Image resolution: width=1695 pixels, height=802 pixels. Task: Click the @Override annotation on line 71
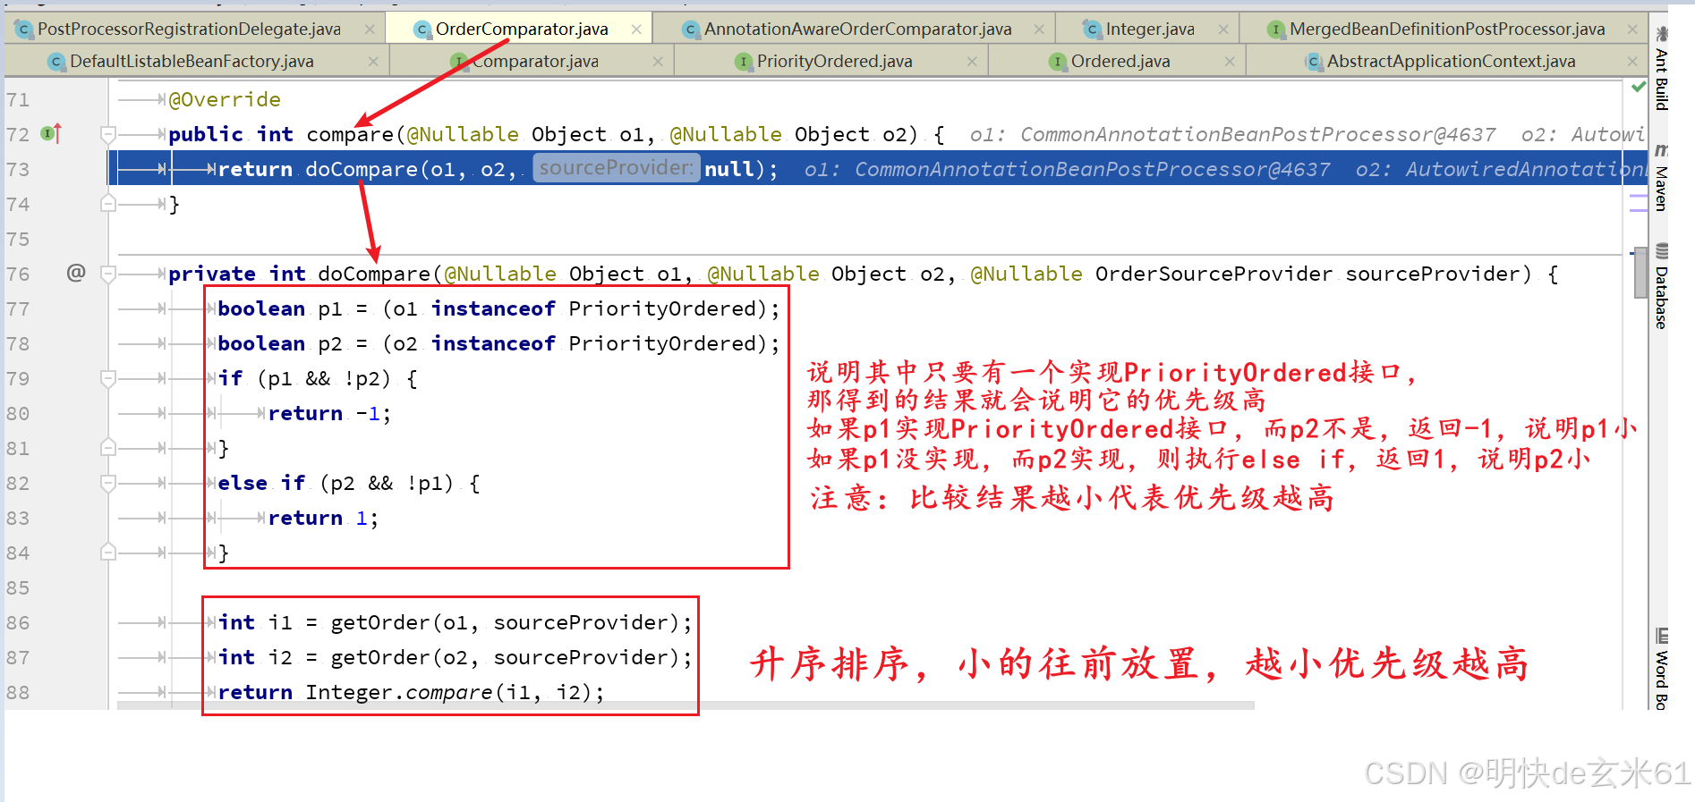[x=225, y=99]
